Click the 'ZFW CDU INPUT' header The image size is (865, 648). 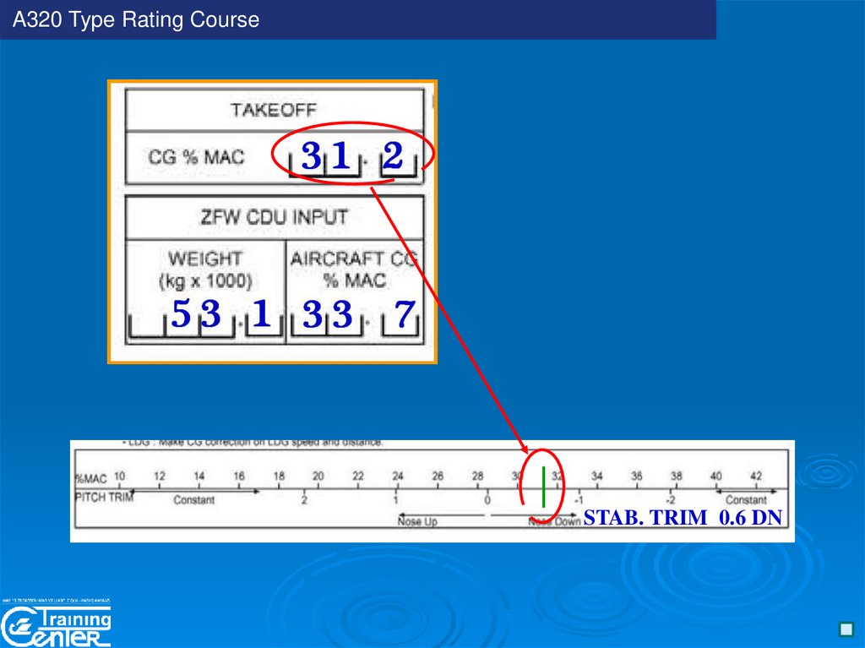pos(275,216)
